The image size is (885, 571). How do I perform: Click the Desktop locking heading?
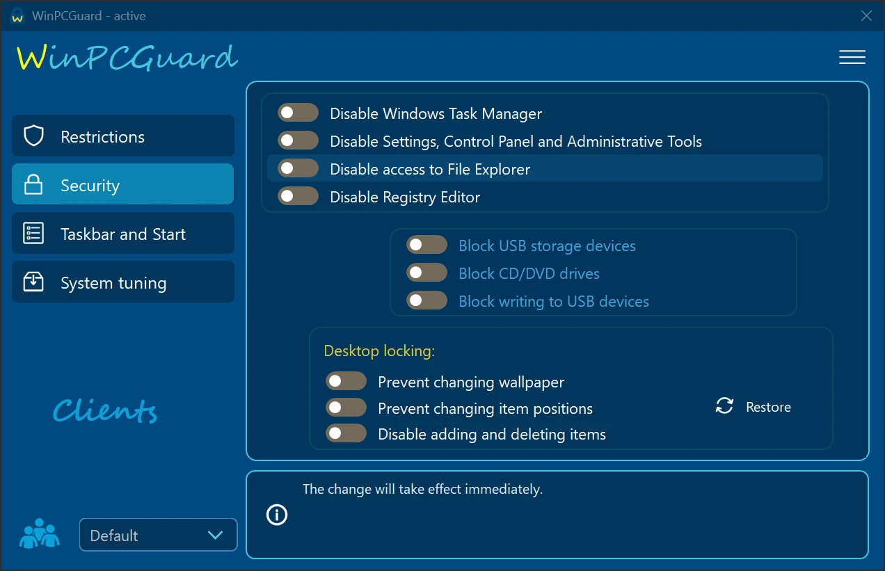379,351
